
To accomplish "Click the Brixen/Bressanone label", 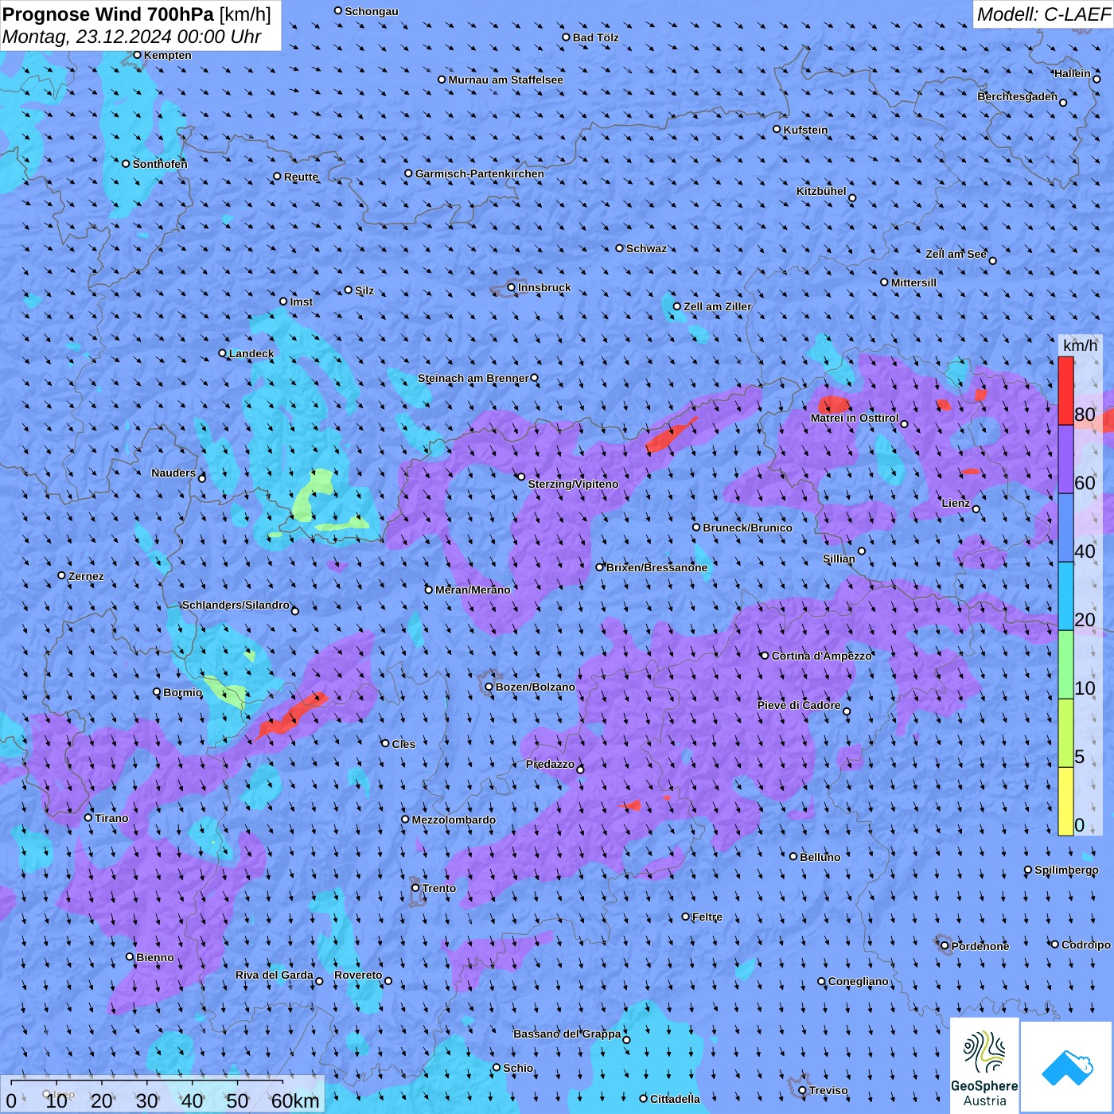I will click(x=656, y=567).
